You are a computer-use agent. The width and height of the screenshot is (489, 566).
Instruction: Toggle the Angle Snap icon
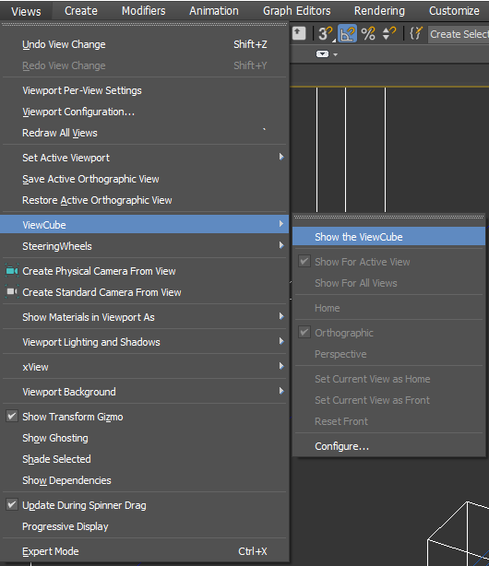point(347,34)
